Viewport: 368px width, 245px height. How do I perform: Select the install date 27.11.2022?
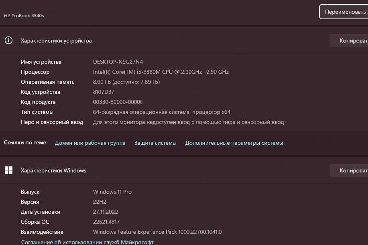106,212
